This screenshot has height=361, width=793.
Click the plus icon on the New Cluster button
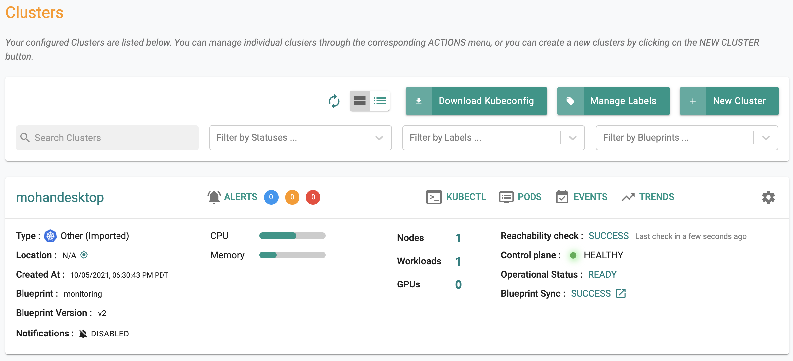click(x=693, y=101)
